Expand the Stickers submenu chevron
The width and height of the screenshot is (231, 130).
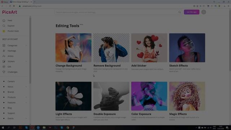pos(26,61)
